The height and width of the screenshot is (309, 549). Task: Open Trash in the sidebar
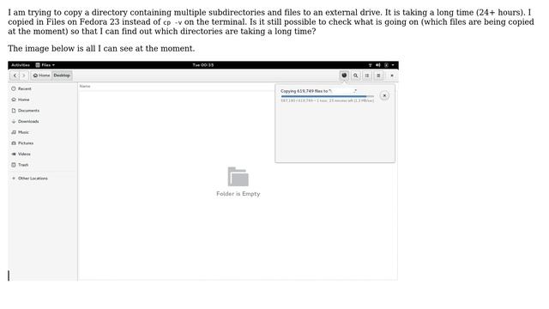tap(42, 165)
